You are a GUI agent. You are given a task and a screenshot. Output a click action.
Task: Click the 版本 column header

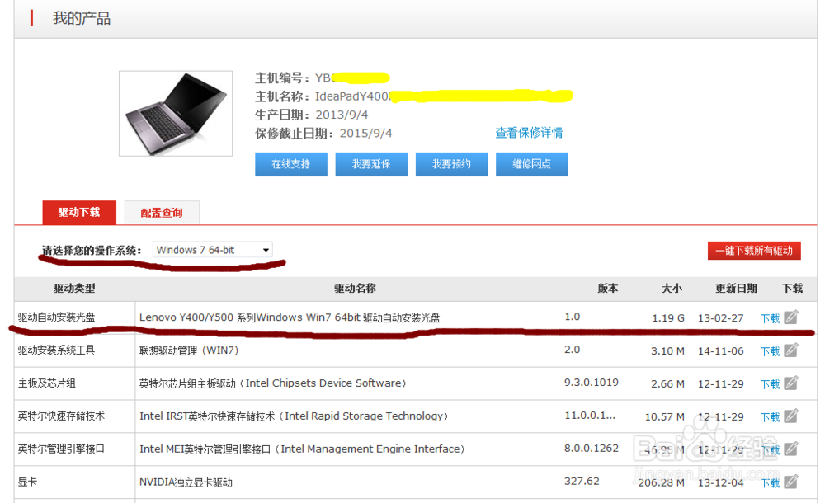click(x=608, y=289)
